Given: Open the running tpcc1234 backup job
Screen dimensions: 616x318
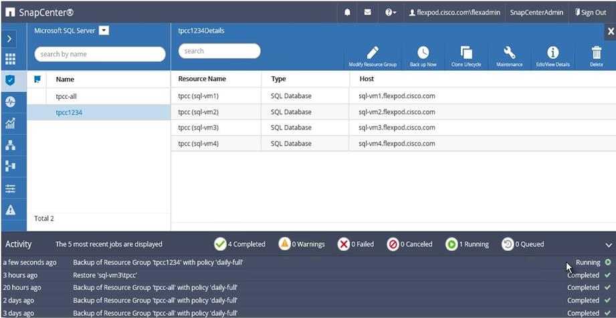Looking at the screenshot, I should pyautogui.click(x=308, y=263).
